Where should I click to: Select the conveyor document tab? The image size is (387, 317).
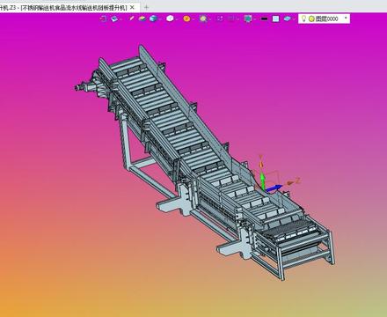(x=63, y=8)
